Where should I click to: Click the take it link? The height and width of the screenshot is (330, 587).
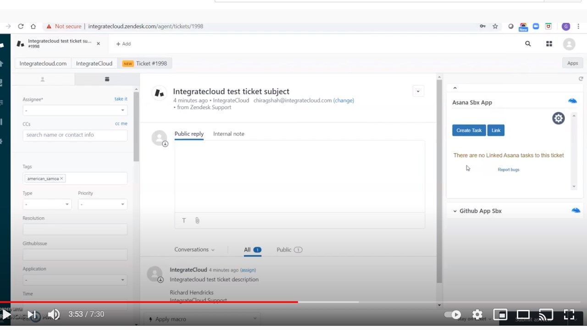(x=121, y=99)
